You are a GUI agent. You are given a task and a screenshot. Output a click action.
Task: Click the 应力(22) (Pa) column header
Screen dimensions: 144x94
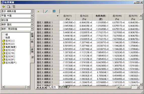pos(84,17)
